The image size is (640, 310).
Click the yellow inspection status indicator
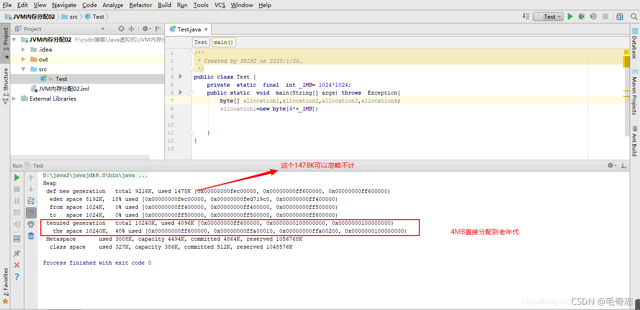pyautogui.click(x=626, y=52)
